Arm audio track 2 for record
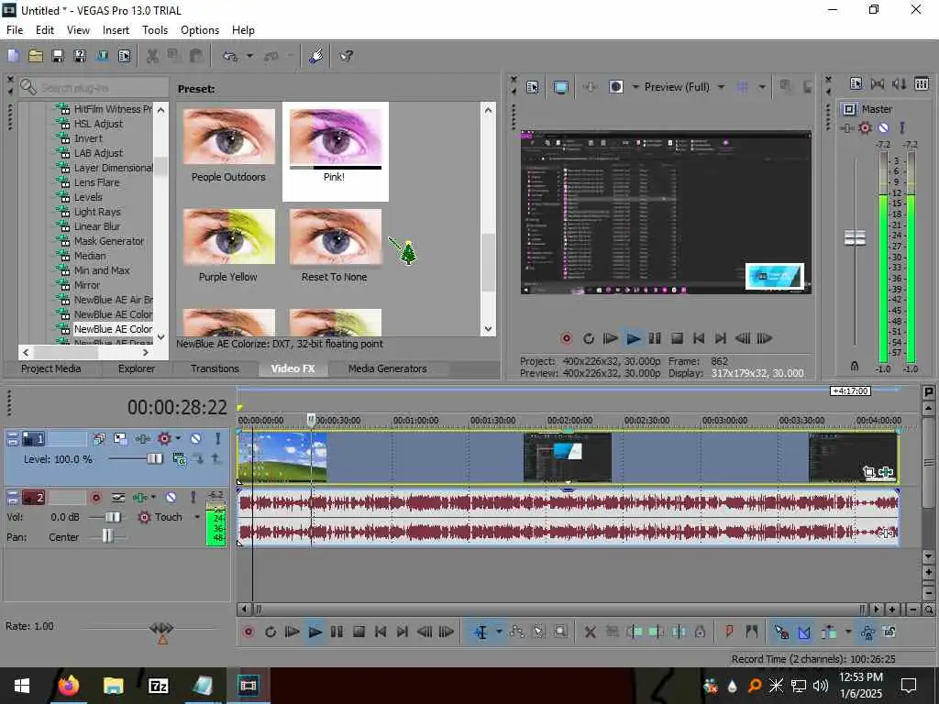This screenshot has width=939, height=704. 95,498
